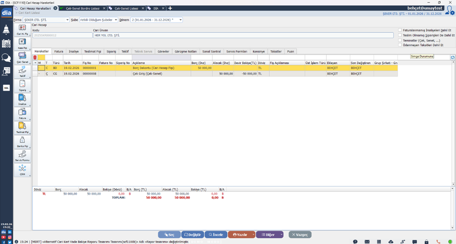Viewport: 456px width, 244px height.
Task: Switch to the Fatura tab
Action: point(58,51)
